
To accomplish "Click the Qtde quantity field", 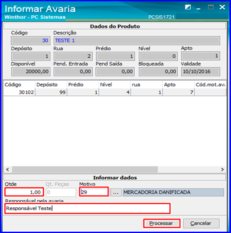I will pyautogui.click(x=24, y=192).
